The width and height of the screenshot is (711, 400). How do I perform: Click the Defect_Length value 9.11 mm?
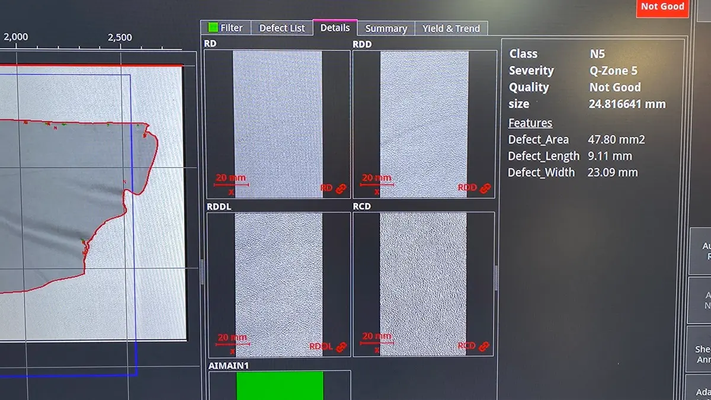pyautogui.click(x=610, y=156)
